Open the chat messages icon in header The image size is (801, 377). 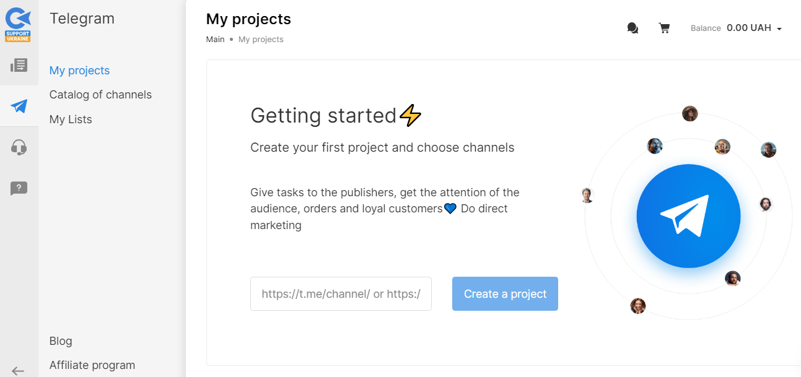pos(632,28)
